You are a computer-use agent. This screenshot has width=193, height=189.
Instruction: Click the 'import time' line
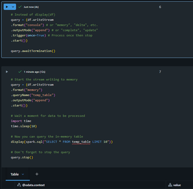coord(21,121)
